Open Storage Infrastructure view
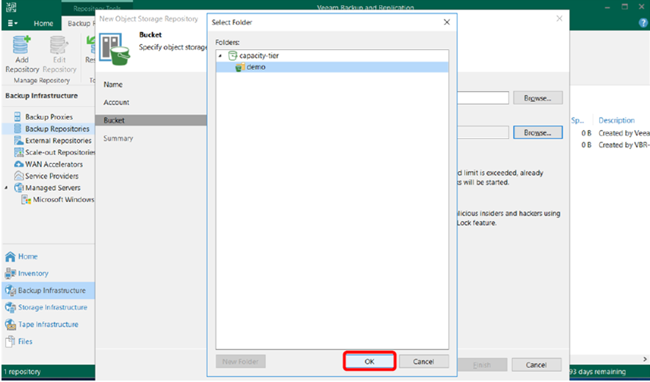 click(x=52, y=307)
